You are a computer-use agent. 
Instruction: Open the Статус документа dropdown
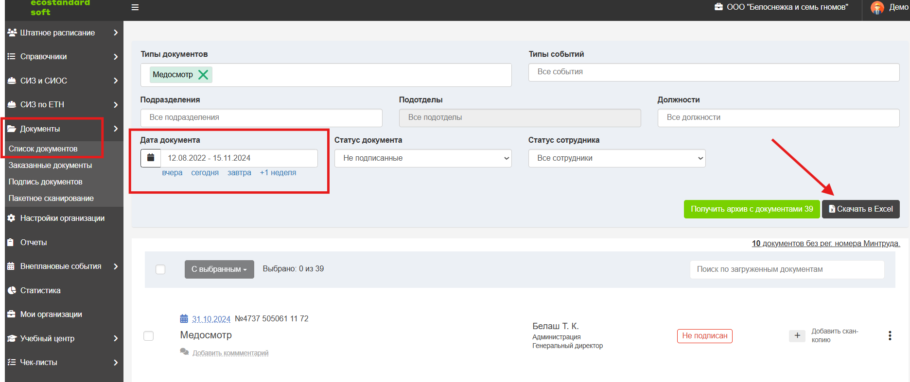pos(423,158)
